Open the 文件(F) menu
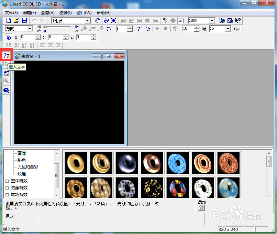Image resolution: width=277 pixels, height=234 pixels. (x=11, y=13)
